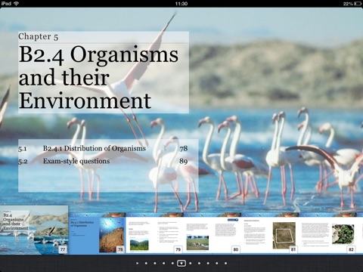Tap page number 78 in contents
363x272 pixels.
point(184,148)
